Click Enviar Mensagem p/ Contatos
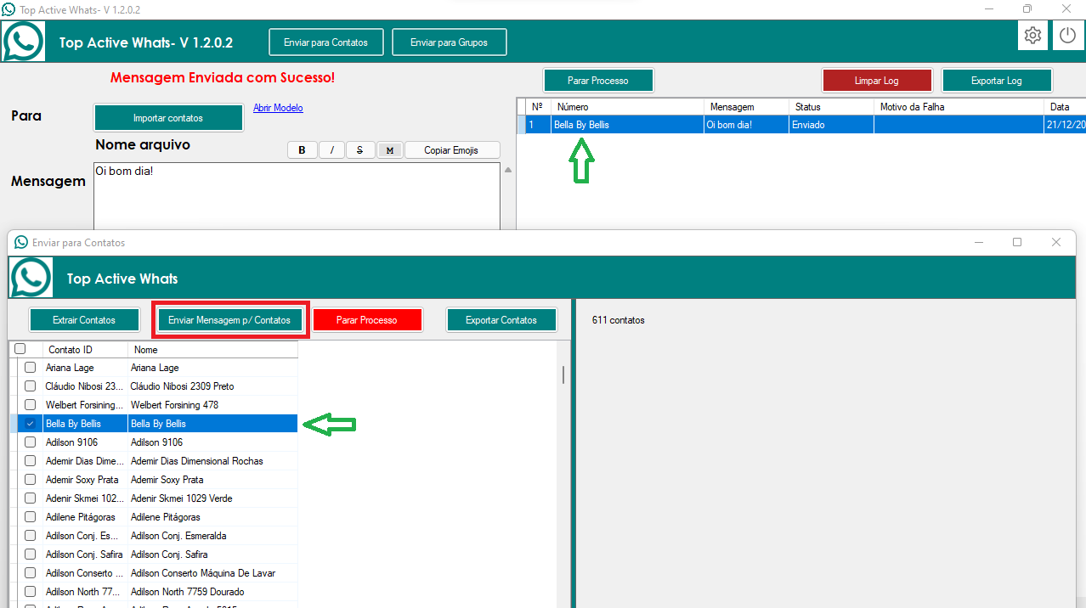 coord(229,320)
